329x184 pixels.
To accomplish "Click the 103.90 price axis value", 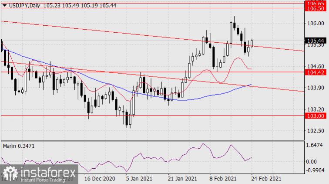I will coord(316,88).
